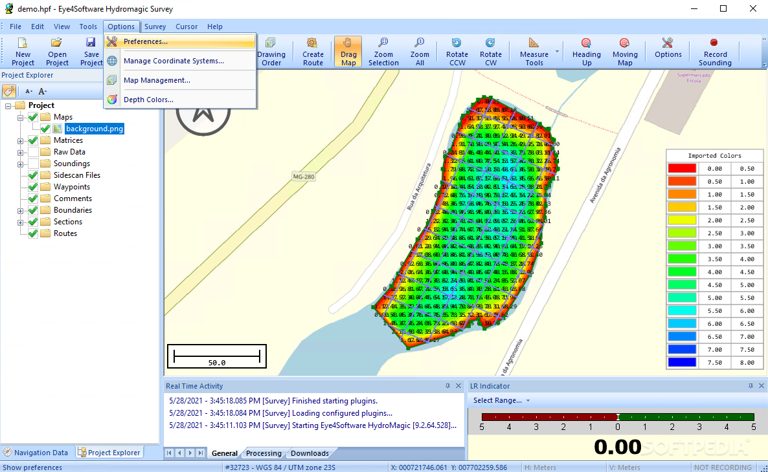This screenshot has width=768, height=472.
Task: Toggle the Boundaries checkbox
Action: click(33, 210)
